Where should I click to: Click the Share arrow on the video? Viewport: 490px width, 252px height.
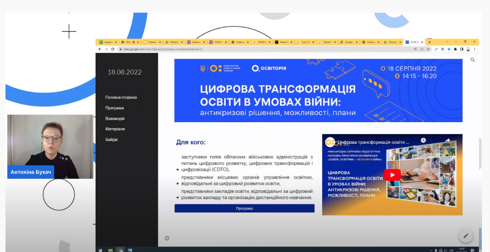(447, 140)
